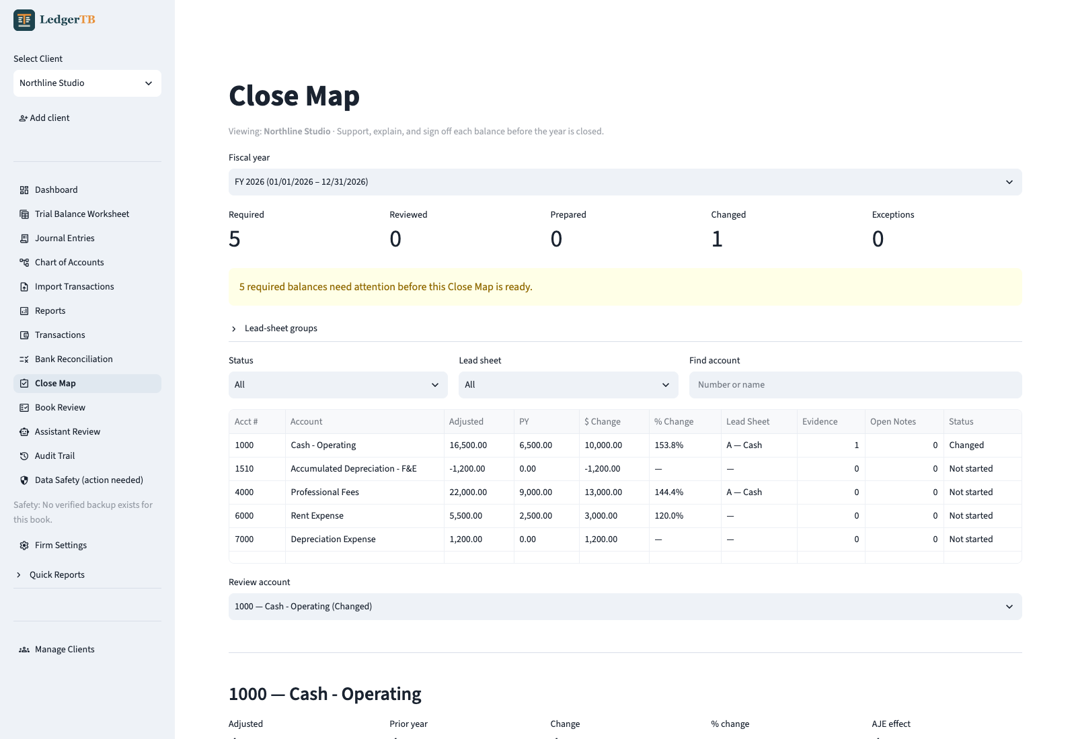This screenshot has height=739, width=1076.
Task: Open the Status filter dropdown
Action: (x=338, y=385)
